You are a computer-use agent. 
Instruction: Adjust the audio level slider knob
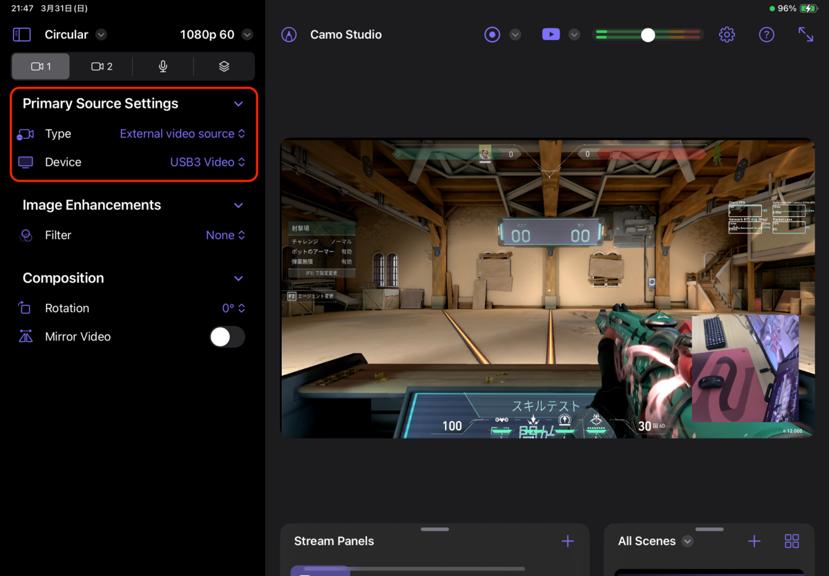point(647,35)
